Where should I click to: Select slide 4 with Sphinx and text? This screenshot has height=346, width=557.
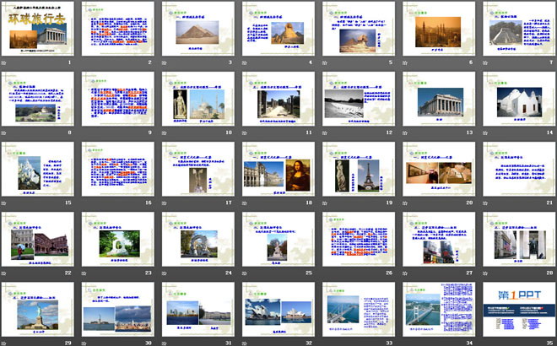[278, 29]
